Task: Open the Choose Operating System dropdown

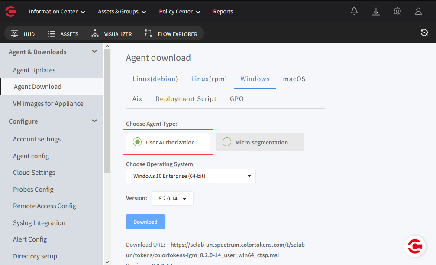Action: click(x=191, y=176)
